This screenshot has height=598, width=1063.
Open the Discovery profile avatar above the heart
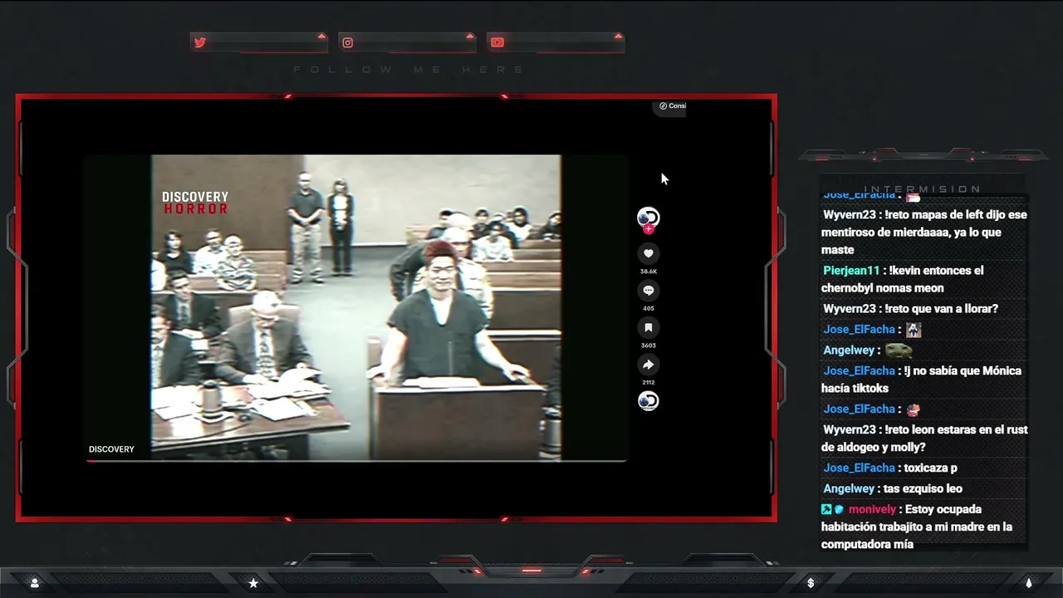[x=648, y=217]
